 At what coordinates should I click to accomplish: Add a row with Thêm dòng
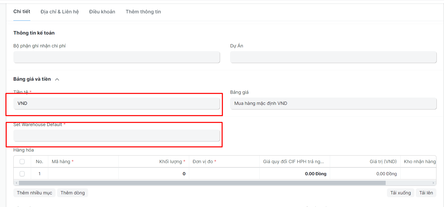tap(72, 193)
